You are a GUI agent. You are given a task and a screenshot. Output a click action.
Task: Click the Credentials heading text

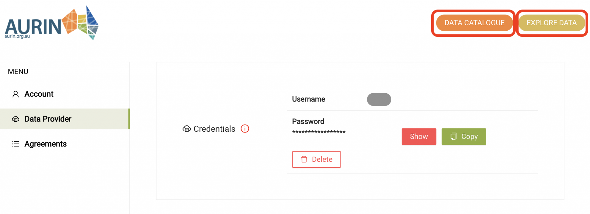(x=214, y=129)
